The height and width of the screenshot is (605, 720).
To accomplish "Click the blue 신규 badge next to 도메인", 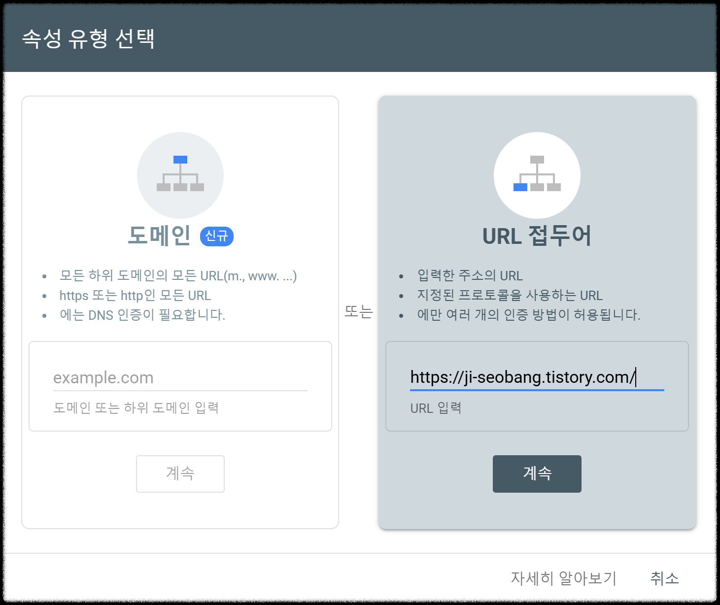I will tap(217, 236).
